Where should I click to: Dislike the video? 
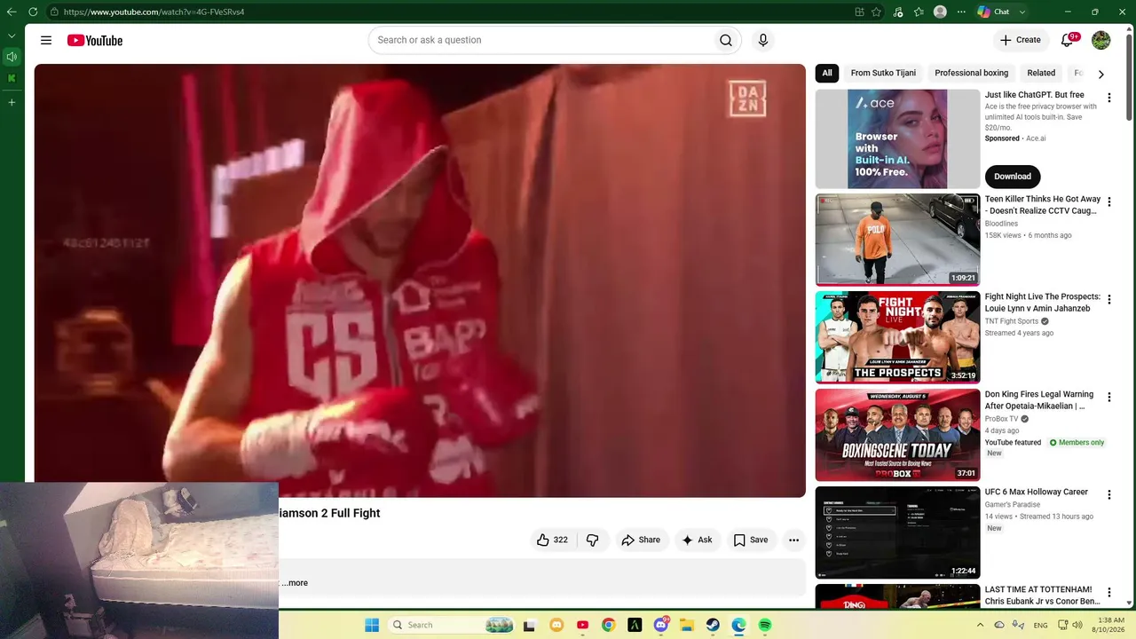593,540
